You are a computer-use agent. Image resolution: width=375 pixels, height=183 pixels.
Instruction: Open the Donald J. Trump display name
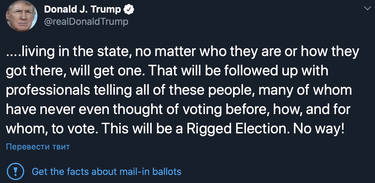pyautogui.click(x=83, y=10)
